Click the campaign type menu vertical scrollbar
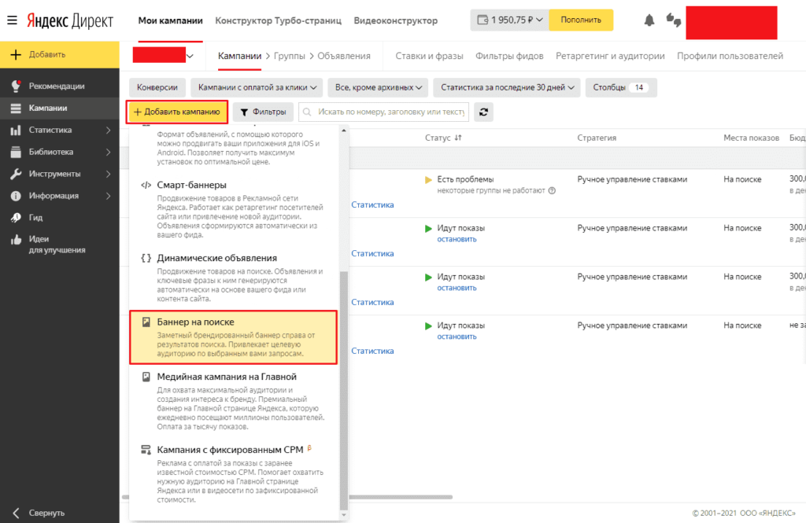Screen dimensions: 806x523 tap(344, 389)
